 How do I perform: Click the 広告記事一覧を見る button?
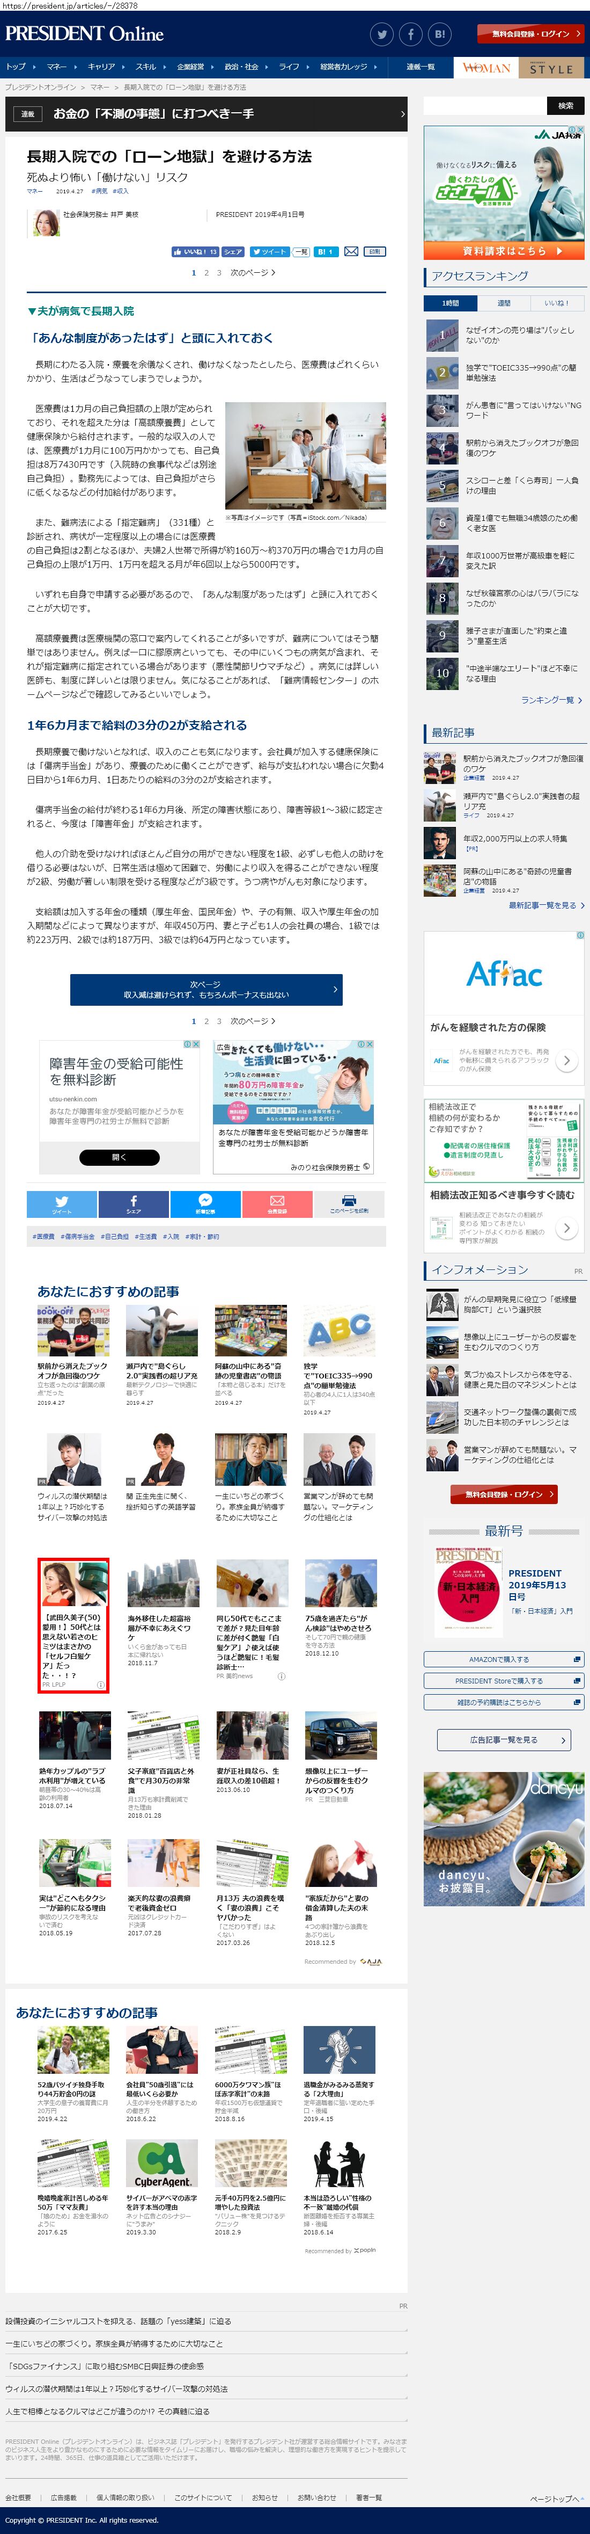click(x=504, y=1740)
